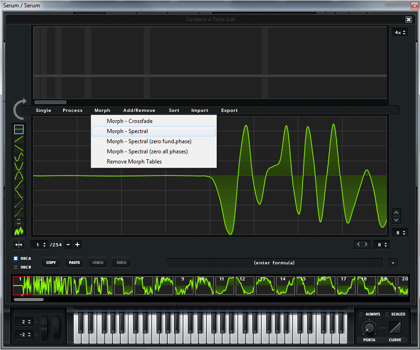
Task: Close the Oscillator A Table Edit panel
Action: point(408,19)
